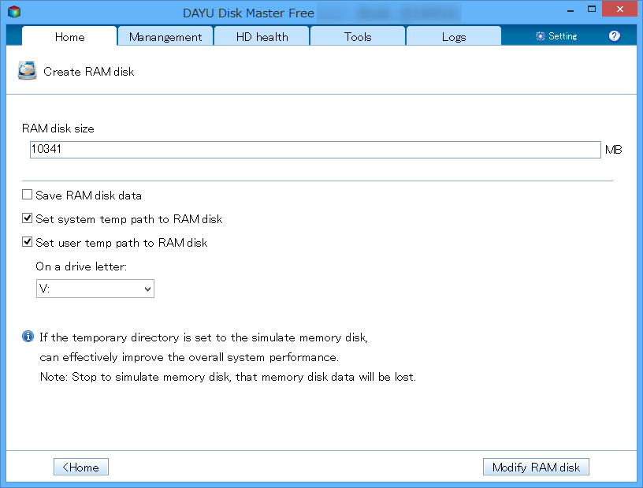Image resolution: width=643 pixels, height=488 pixels.
Task: Click the 'MB' unit label
Action: point(614,150)
